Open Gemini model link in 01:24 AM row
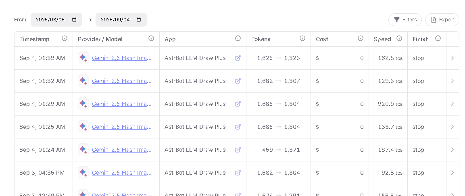Image resolution: width=465 pixels, height=196 pixels. click(121, 150)
